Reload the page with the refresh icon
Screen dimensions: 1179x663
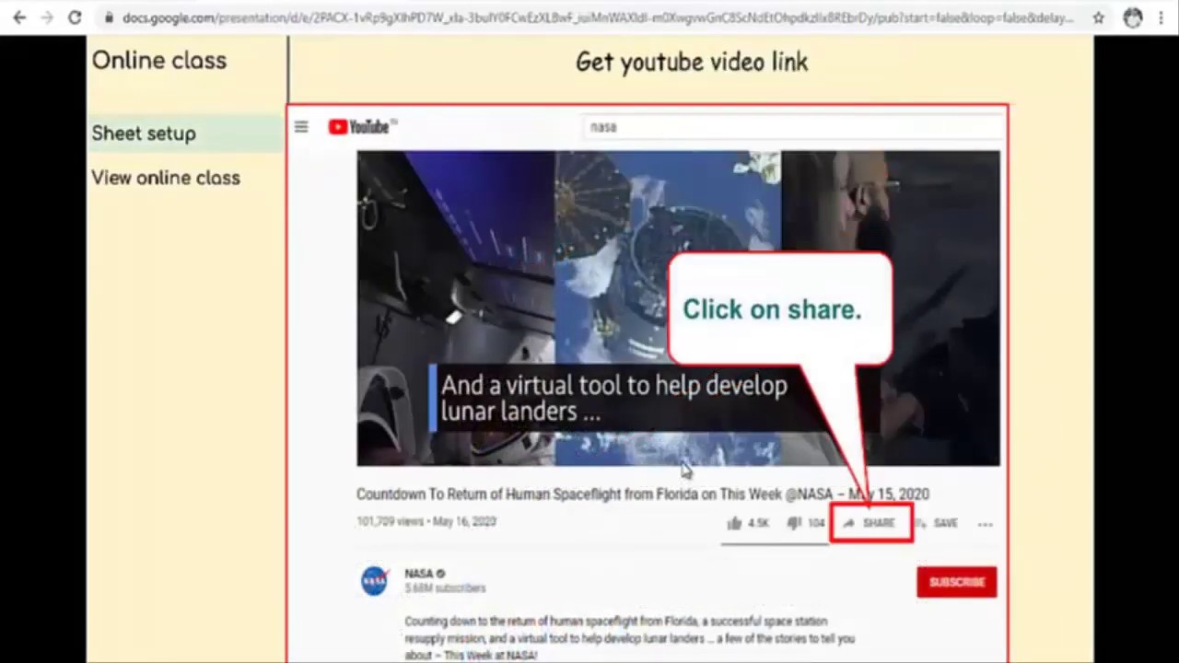pos(75,17)
